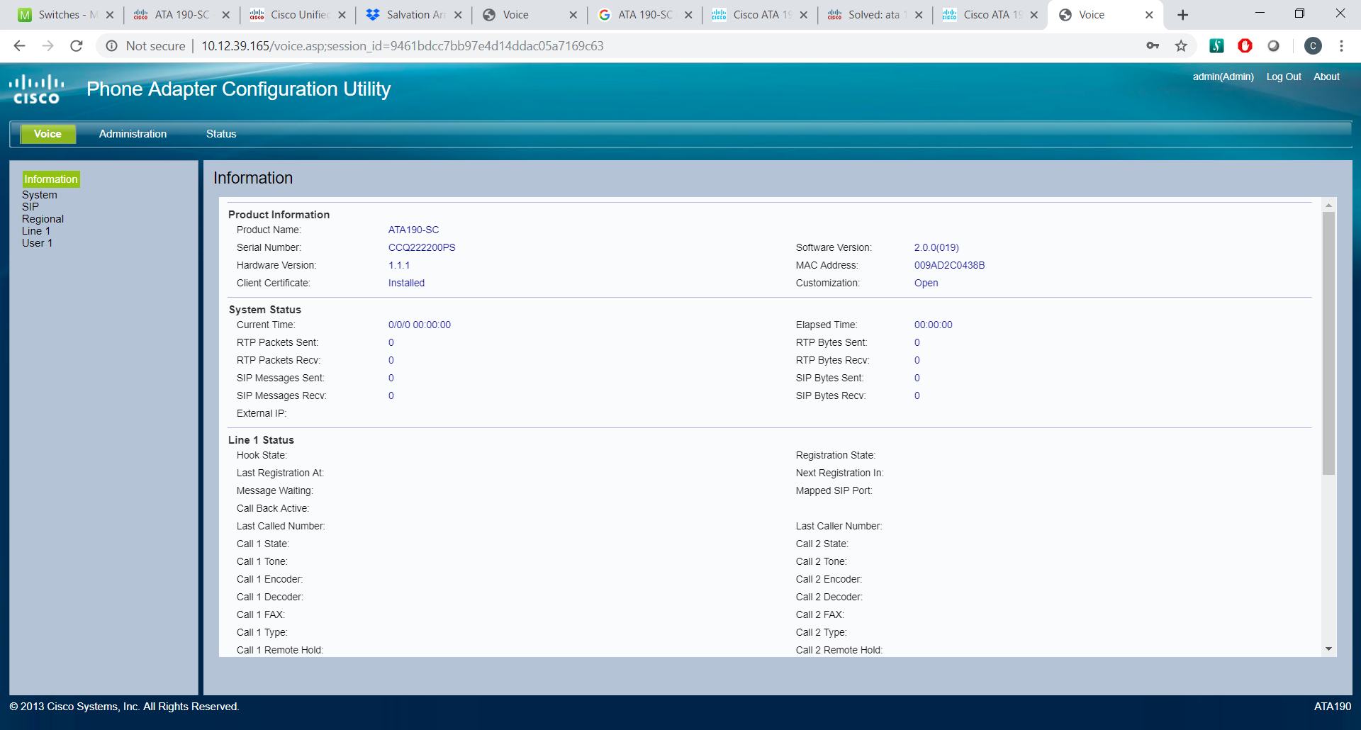Viewport: 1361px width, 730px height.
Task: Click the Last Caller Number label
Action: [839, 526]
